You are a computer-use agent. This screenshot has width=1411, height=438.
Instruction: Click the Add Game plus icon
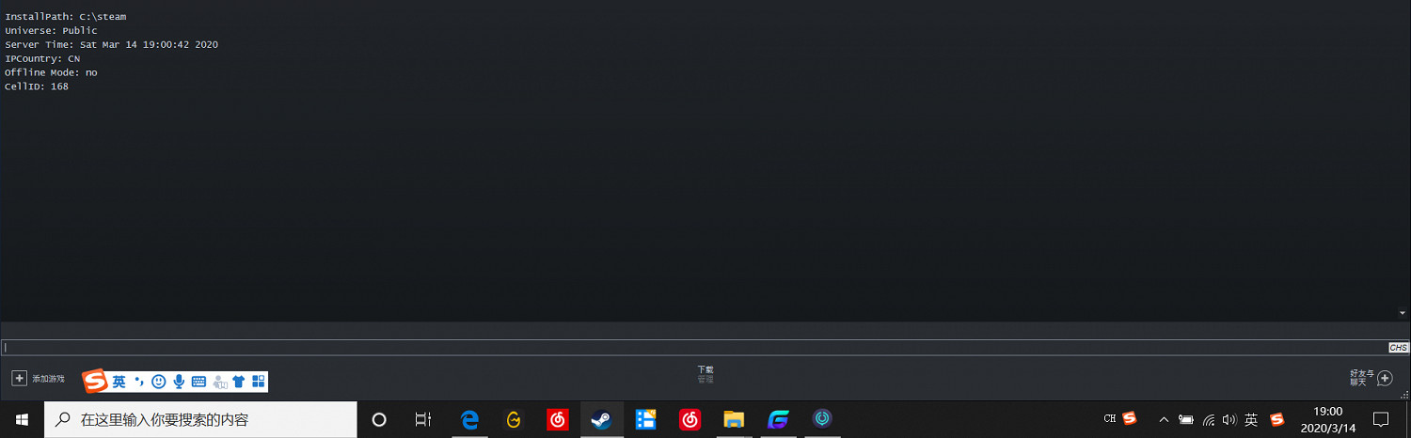(x=19, y=378)
